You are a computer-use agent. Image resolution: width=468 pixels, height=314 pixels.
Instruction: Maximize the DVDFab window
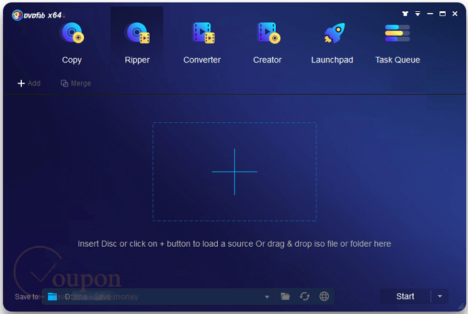(x=442, y=14)
